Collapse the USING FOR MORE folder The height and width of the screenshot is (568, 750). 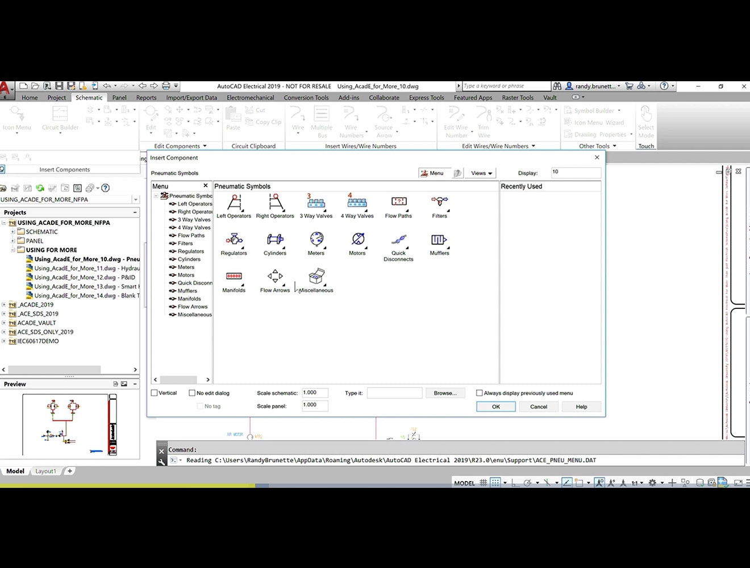point(13,249)
